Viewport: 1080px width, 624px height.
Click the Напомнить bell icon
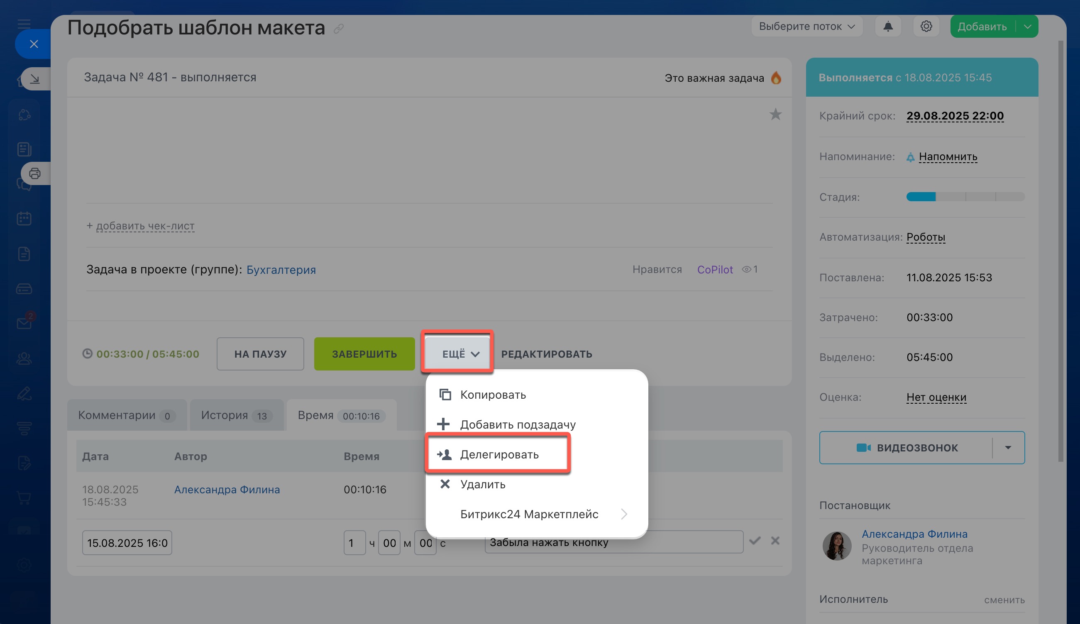coord(911,157)
